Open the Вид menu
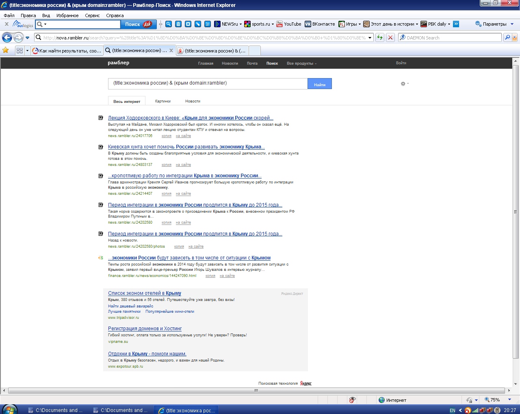 click(46, 15)
